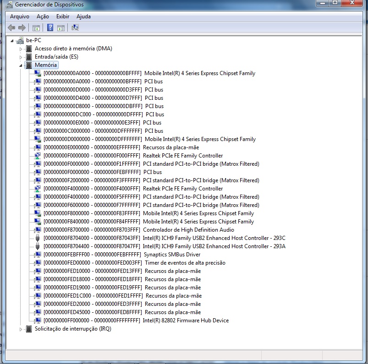Select Recursos da placa-mãe at FED20000
The height and width of the screenshot is (364, 368).
122,304
